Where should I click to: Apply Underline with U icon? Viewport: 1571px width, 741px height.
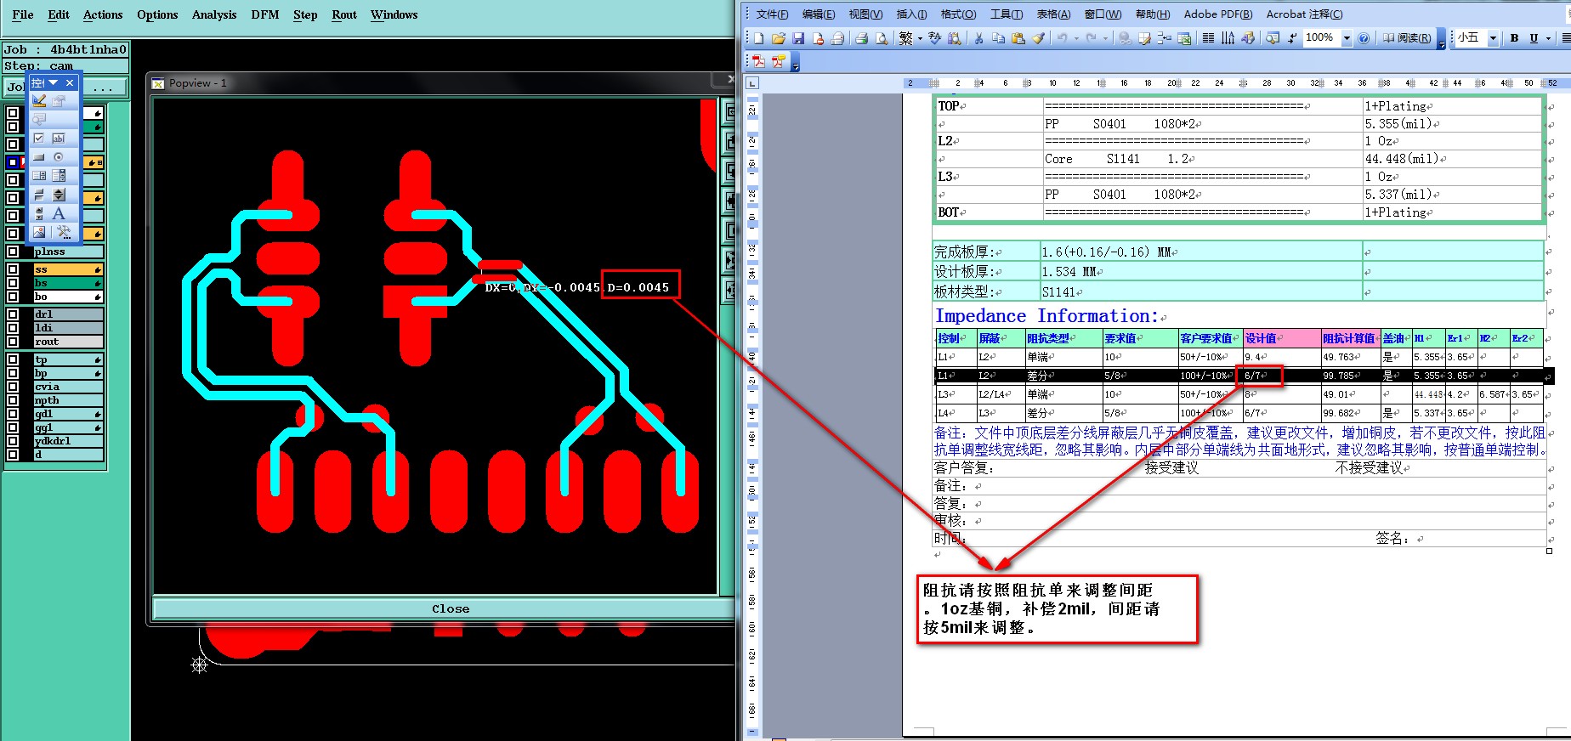pos(1534,38)
